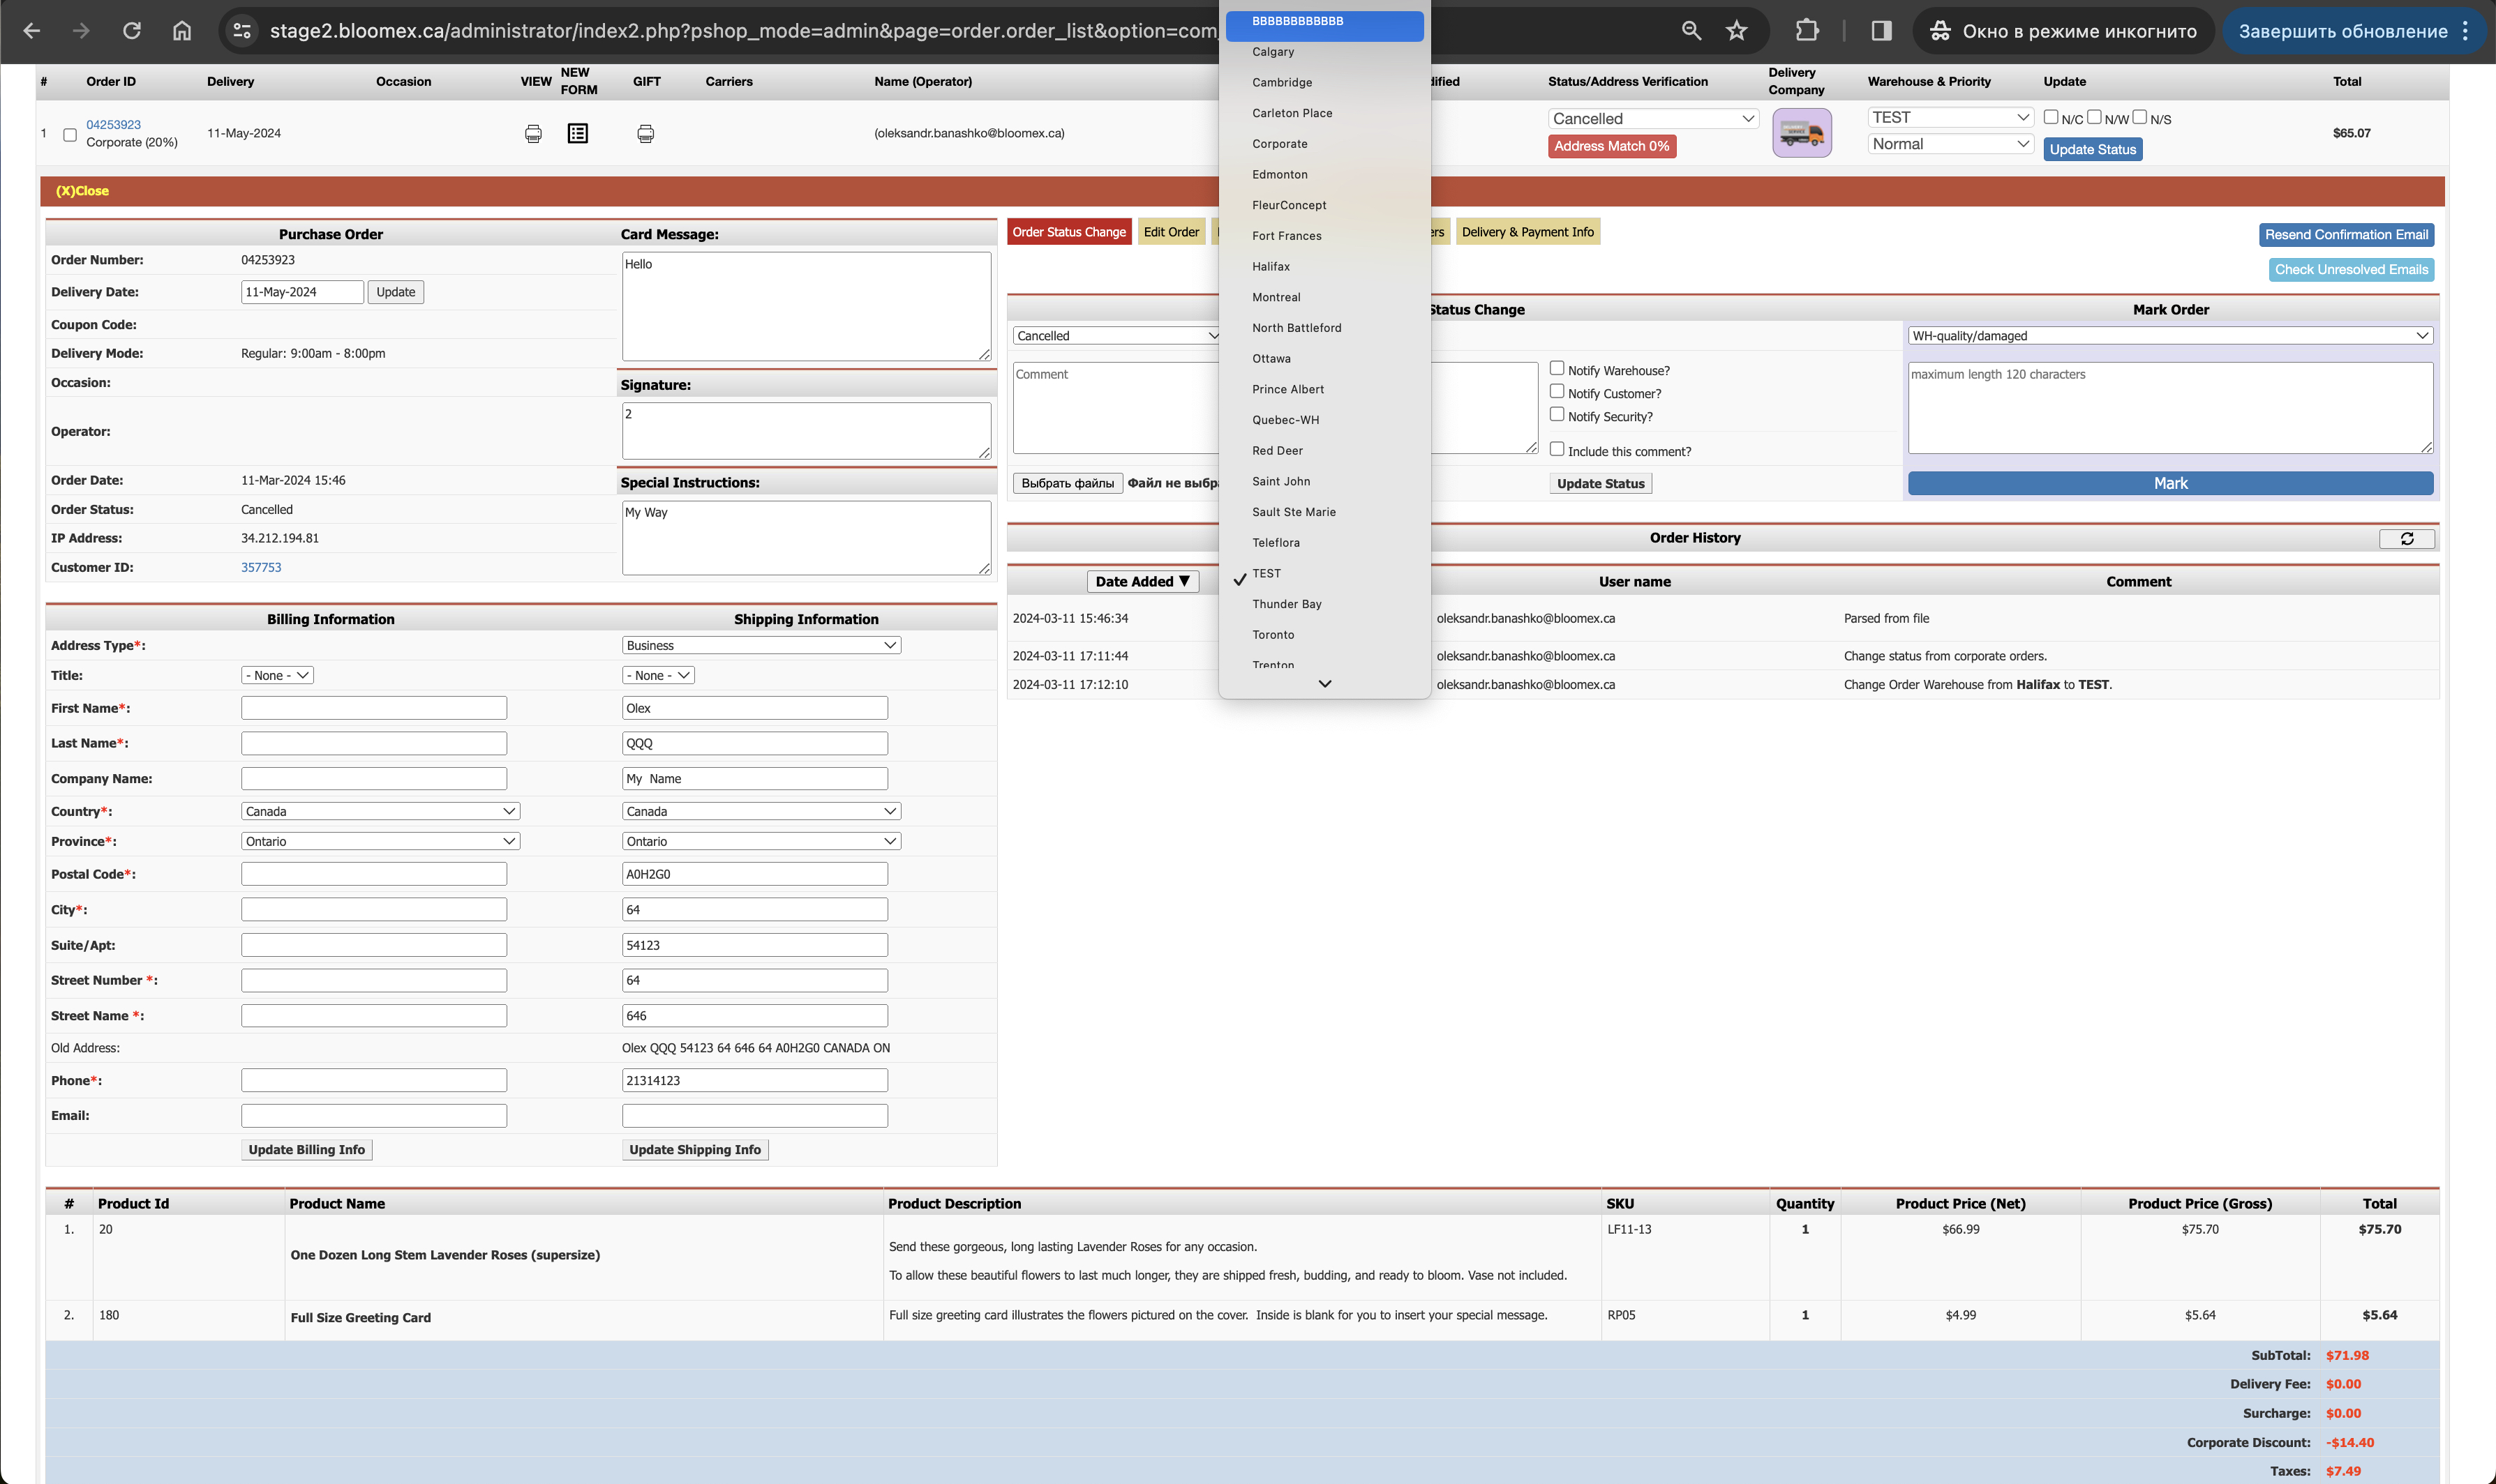2496x1484 pixels.
Task: Click Update Shipping Info button
Action: click(695, 1150)
